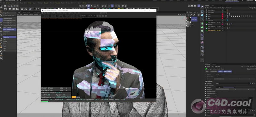The width and height of the screenshot is (256, 117).
Task: Toggle the green checkmark on OctaneLight.1
Action: pyautogui.click(x=225, y=10)
